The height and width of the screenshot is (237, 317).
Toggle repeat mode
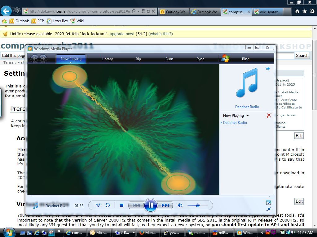(x=108, y=205)
